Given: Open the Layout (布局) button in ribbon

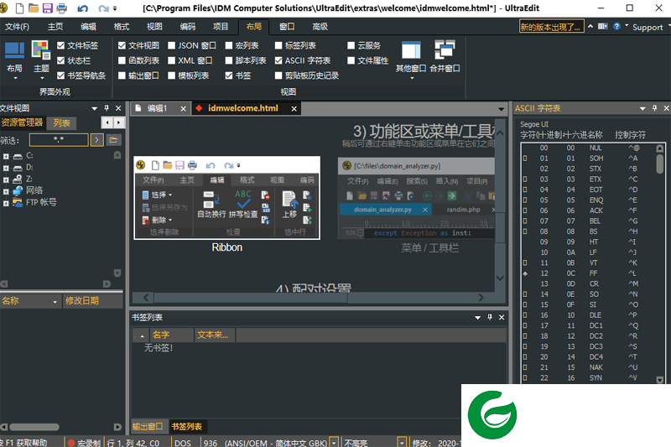Looking at the screenshot, I should point(14,60).
